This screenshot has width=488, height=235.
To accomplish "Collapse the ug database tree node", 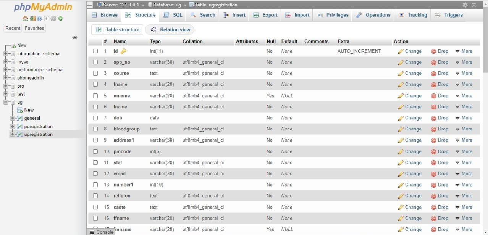I will pyautogui.click(x=6, y=102).
